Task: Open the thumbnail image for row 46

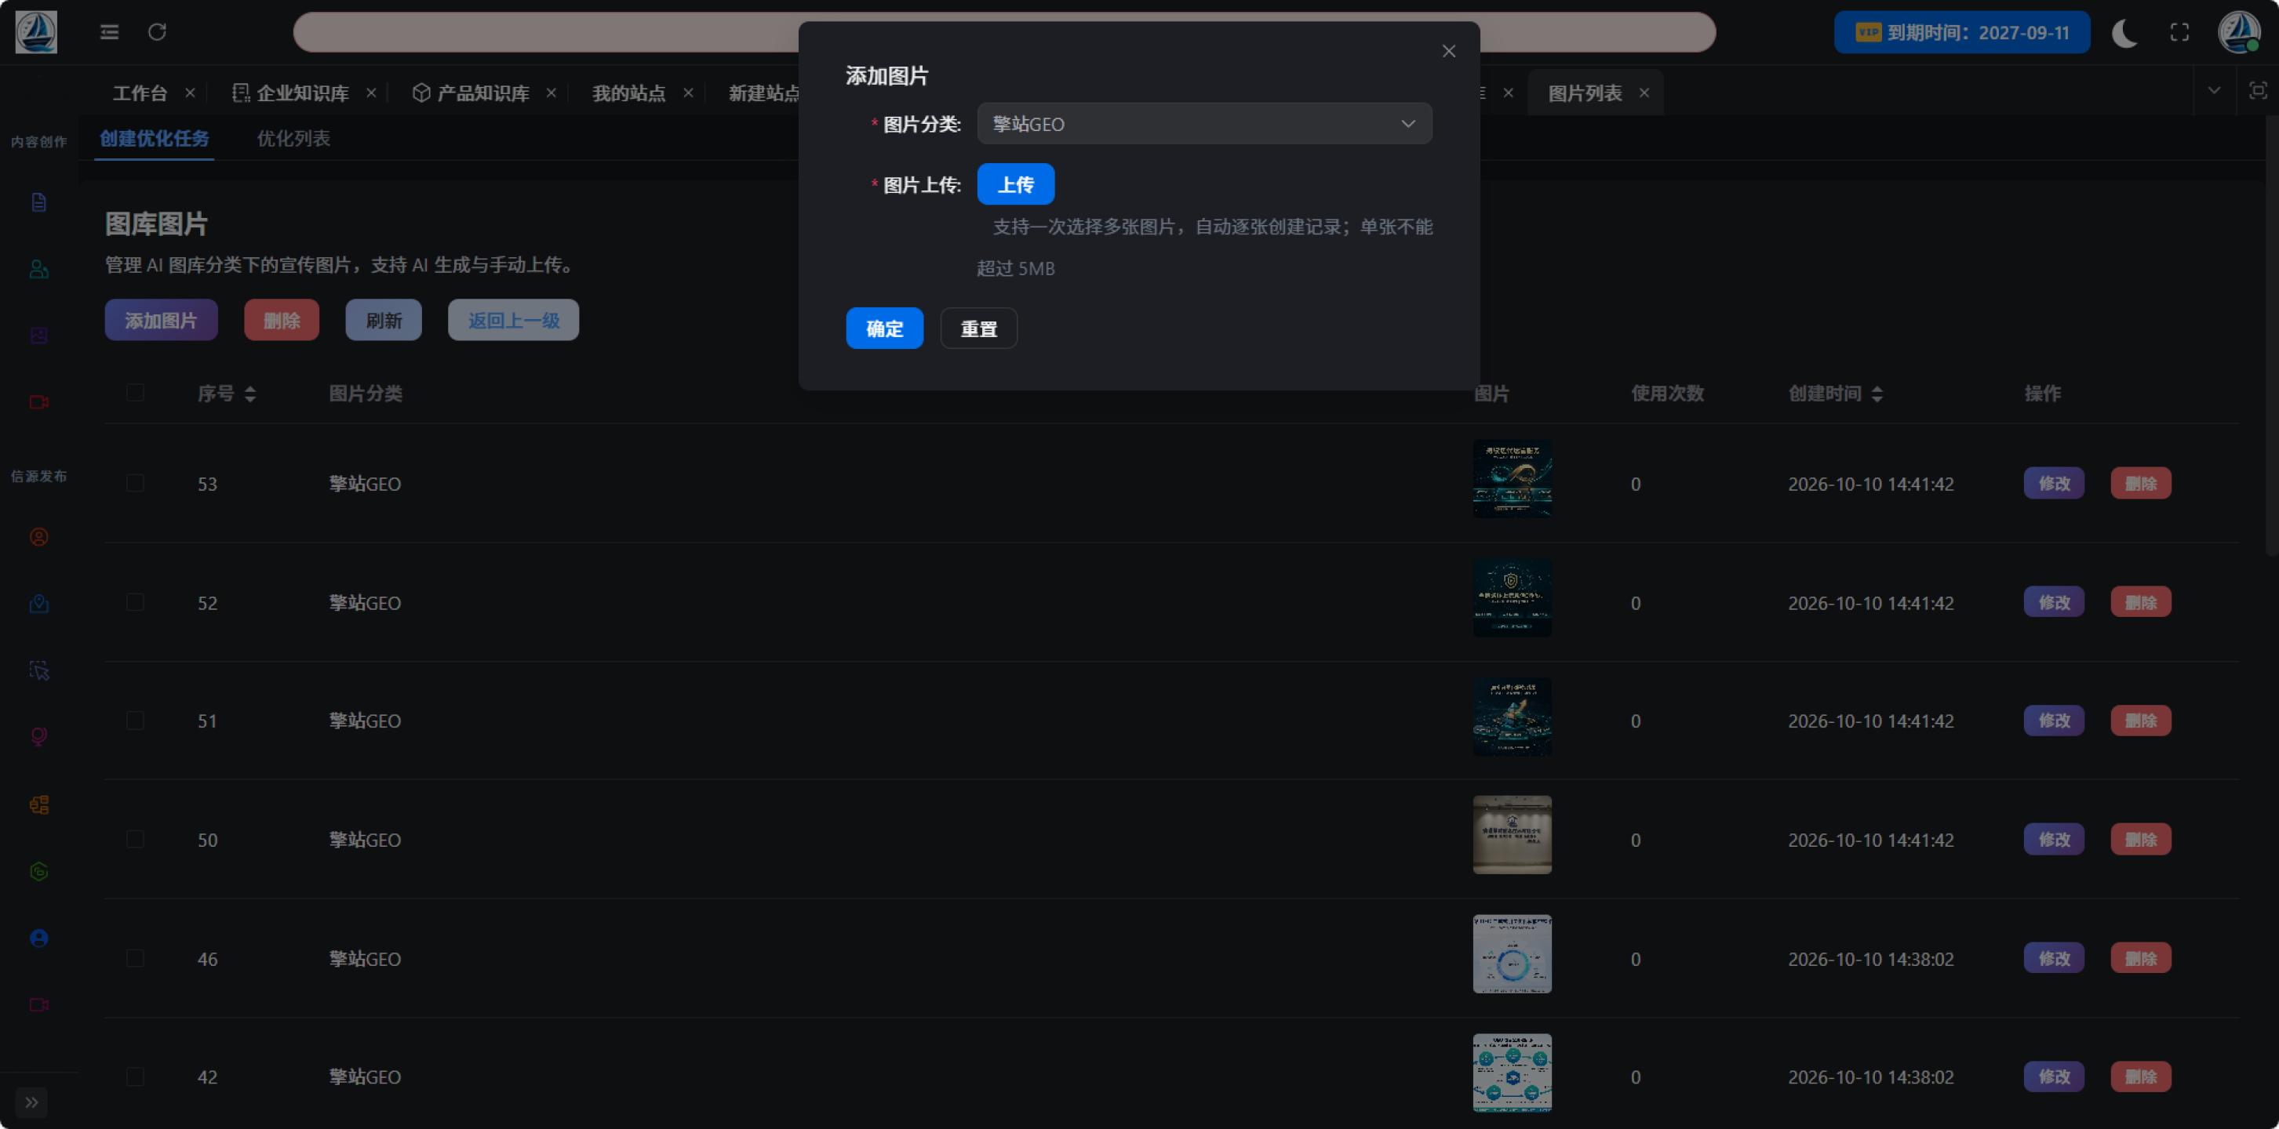Action: pyautogui.click(x=1512, y=955)
